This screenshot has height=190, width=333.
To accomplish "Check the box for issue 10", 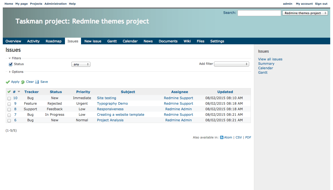I will tap(9, 98).
